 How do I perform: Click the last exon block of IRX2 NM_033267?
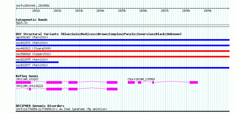point(112,82)
